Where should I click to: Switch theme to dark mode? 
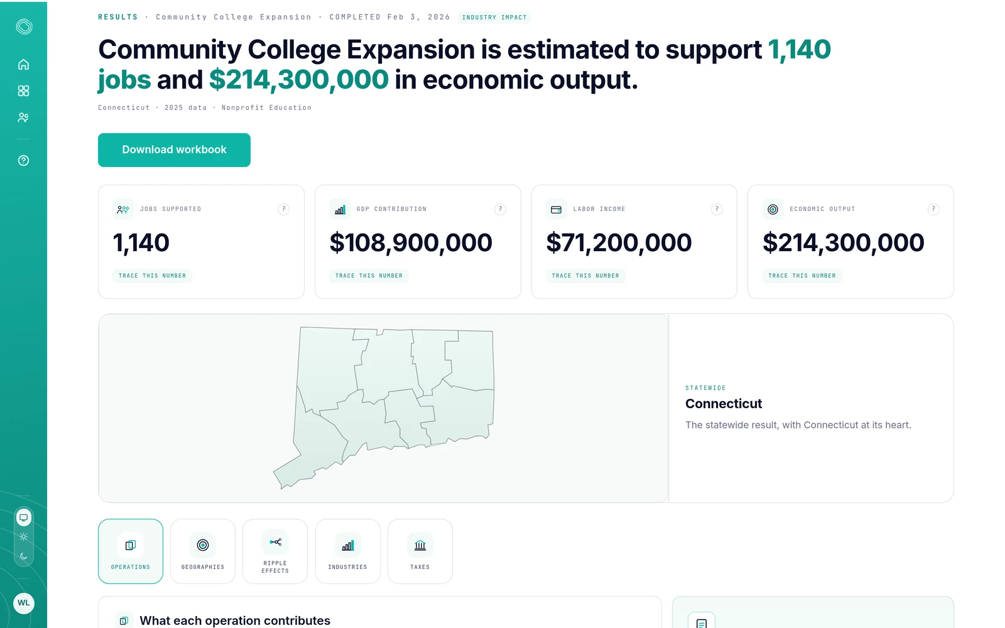click(23, 556)
